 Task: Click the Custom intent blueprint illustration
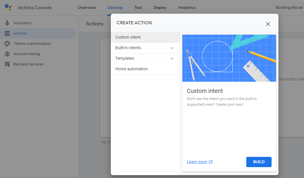pos(229,58)
